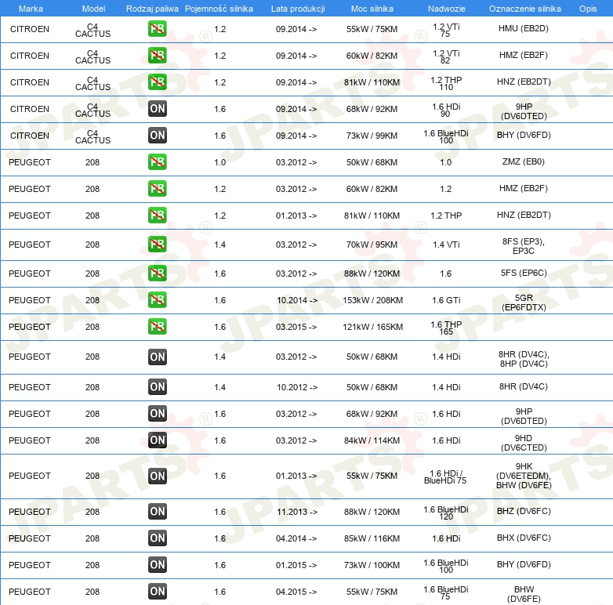
Task: Click the Model column header
Action: point(93,9)
